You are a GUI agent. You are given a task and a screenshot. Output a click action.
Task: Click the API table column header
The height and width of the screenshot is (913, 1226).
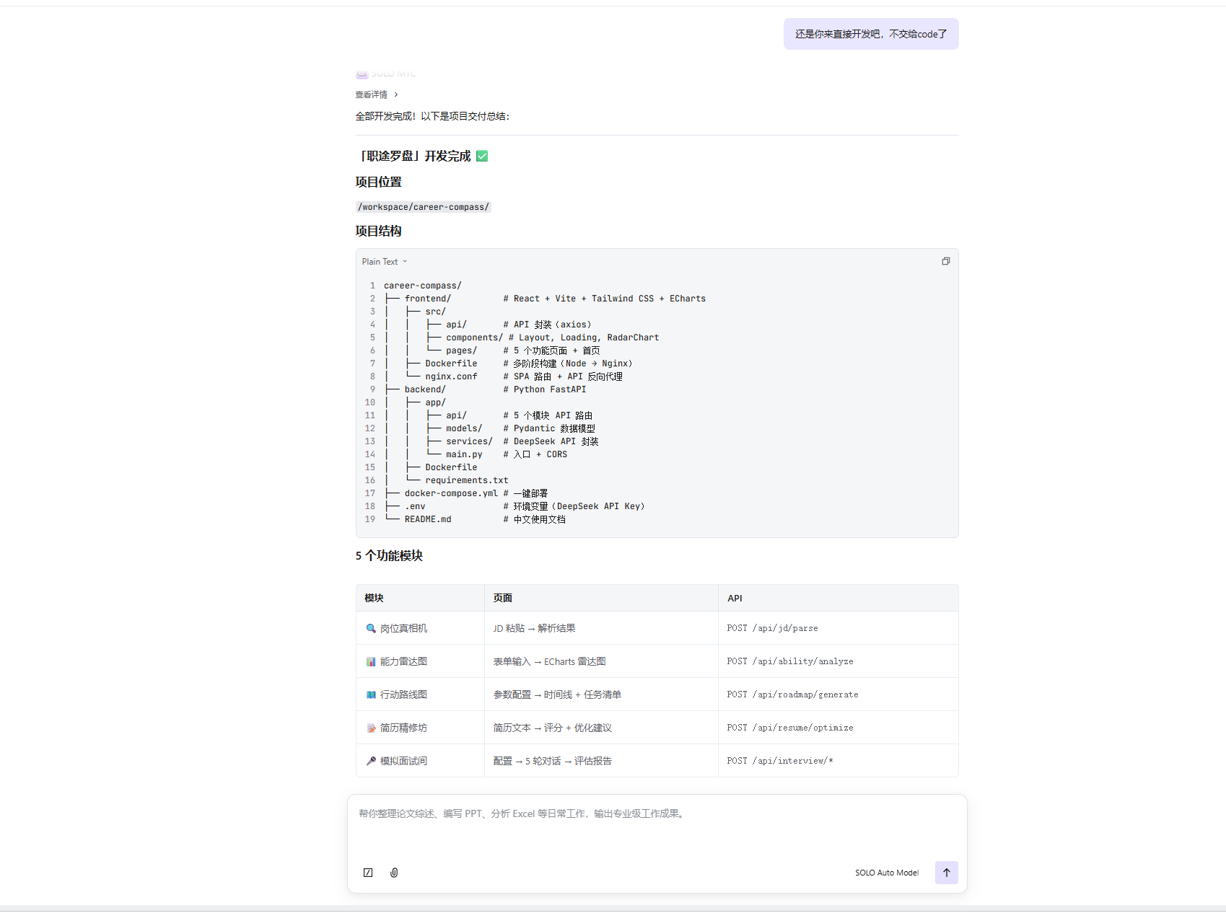735,598
